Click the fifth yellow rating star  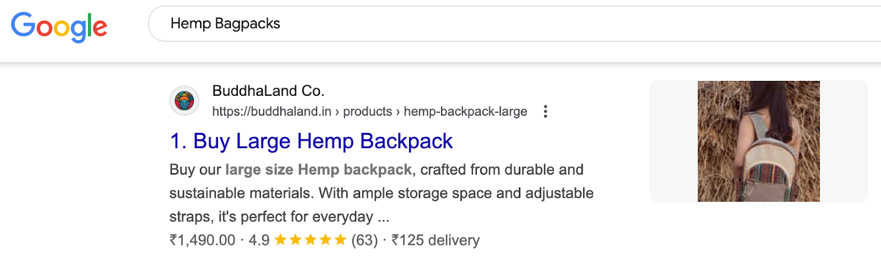[x=340, y=240]
